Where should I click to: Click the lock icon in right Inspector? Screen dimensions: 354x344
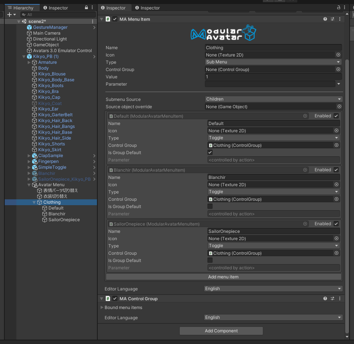coord(338,7)
